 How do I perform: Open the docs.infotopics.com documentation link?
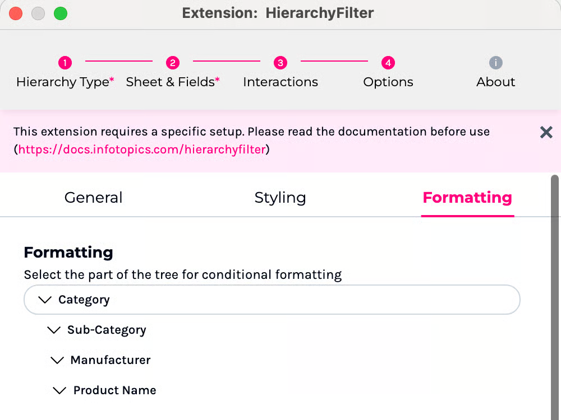[x=141, y=150]
